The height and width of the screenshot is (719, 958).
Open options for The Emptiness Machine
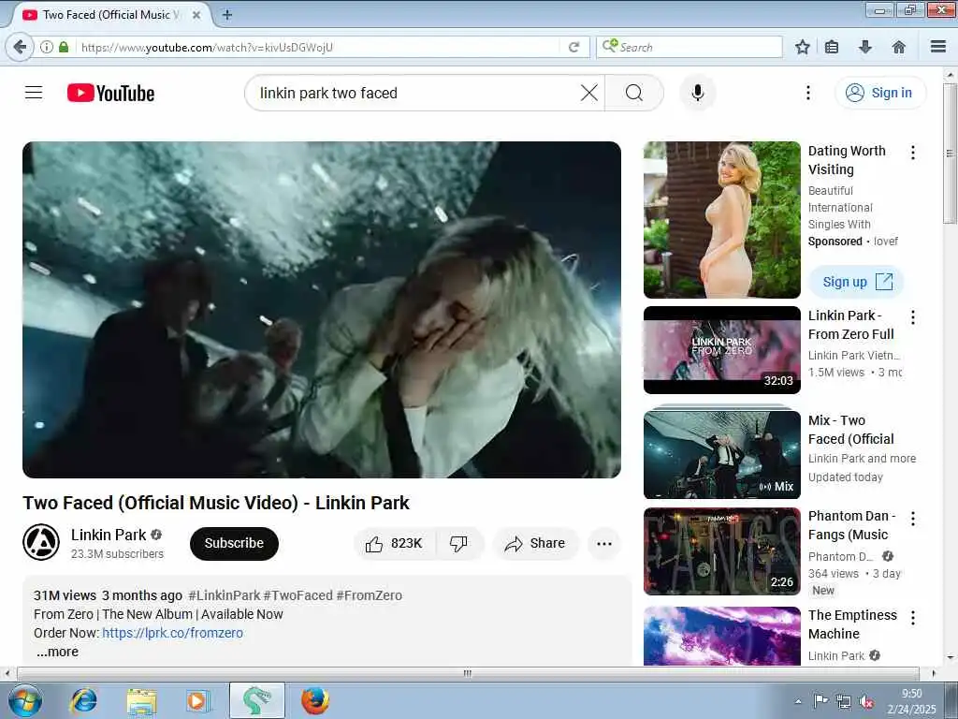pos(913,618)
